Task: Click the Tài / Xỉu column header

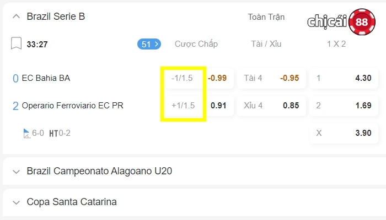Action: click(x=266, y=44)
